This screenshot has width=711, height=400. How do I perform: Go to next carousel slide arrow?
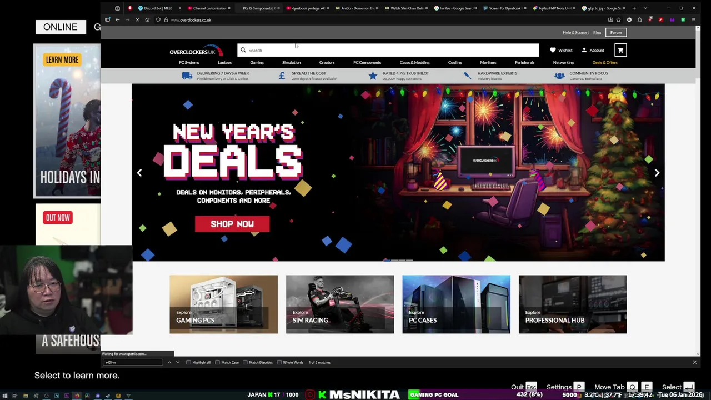pos(657,173)
